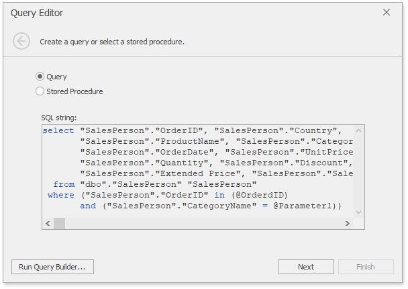Click the Finish button

[x=366, y=267]
